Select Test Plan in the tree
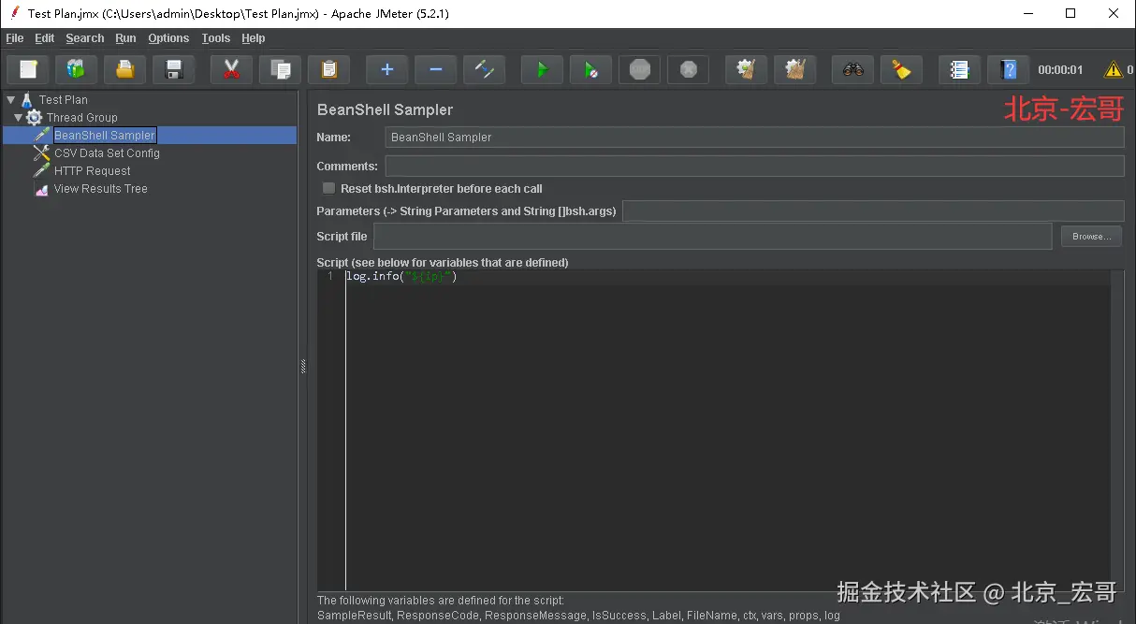Image resolution: width=1136 pixels, height=624 pixels. click(x=64, y=99)
